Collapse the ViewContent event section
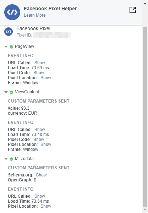 [6, 92]
